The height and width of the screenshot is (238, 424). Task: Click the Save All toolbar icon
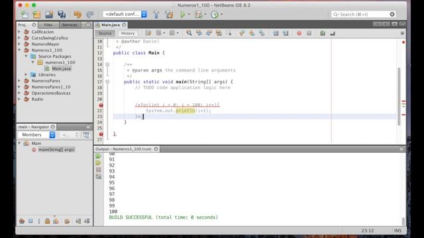click(x=62, y=15)
